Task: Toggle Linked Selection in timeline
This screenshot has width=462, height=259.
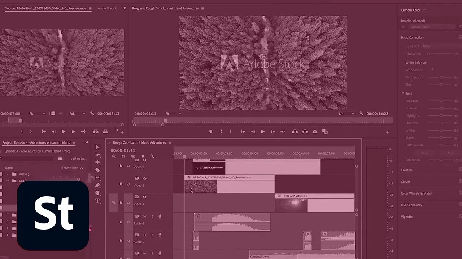Action: (133, 156)
